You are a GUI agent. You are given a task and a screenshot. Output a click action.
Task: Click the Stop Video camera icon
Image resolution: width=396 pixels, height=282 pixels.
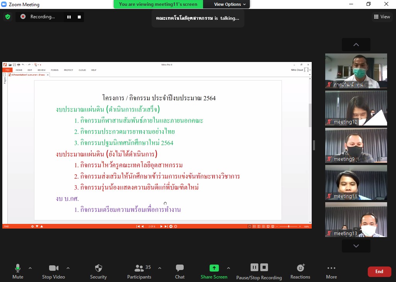click(x=53, y=268)
